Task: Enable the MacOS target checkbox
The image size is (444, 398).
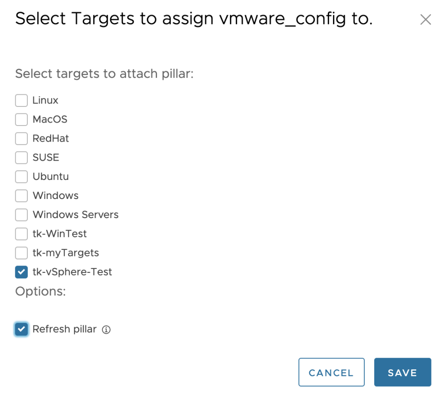Action: pos(22,119)
